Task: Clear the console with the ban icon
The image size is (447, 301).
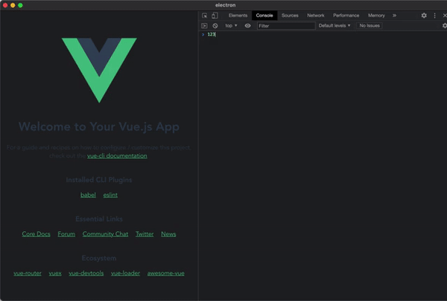Action: pyautogui.click(x=215, y=25)
